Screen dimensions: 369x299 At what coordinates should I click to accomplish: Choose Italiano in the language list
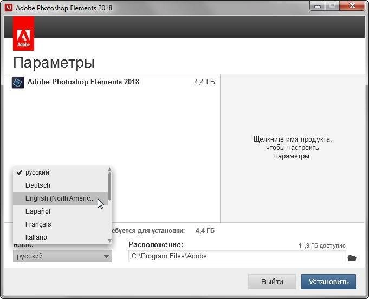[x=61, y=237]
